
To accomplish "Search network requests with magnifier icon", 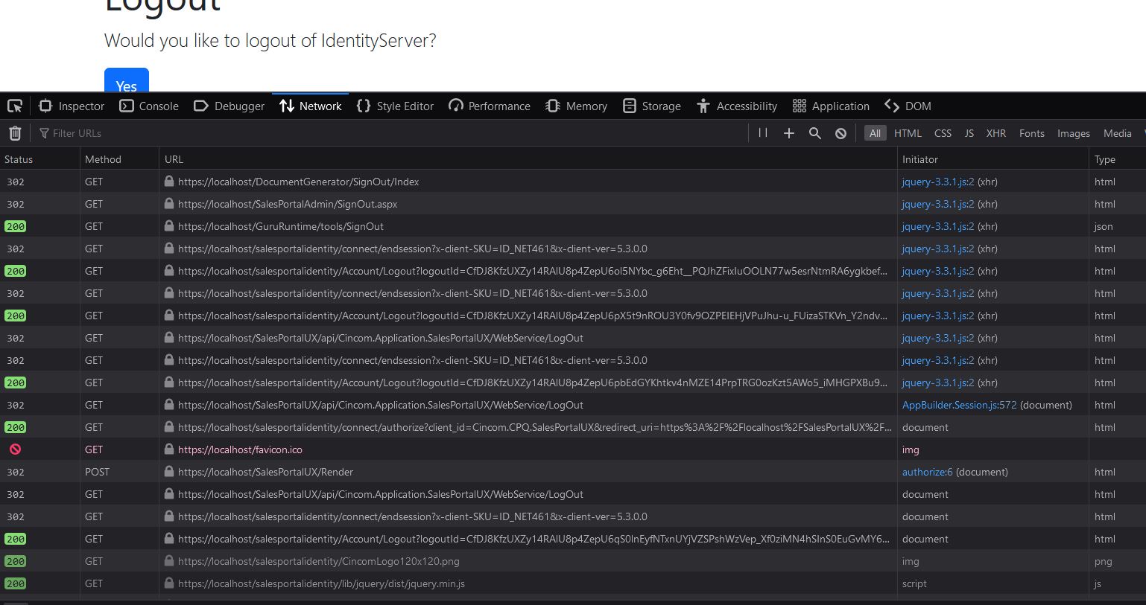I will coord(814,132).
